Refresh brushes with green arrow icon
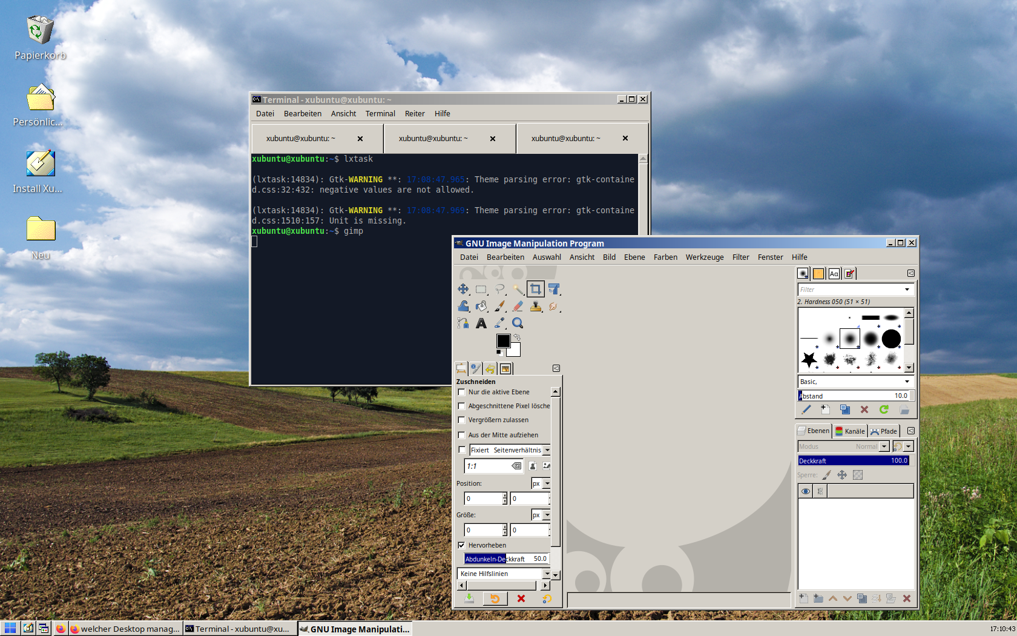The image size is (1017, 636). 884,409
